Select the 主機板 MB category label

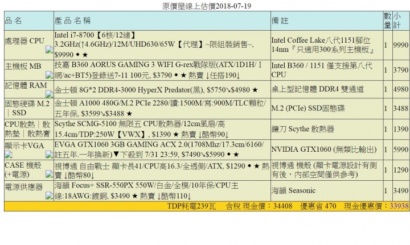[x=23, y=66]
